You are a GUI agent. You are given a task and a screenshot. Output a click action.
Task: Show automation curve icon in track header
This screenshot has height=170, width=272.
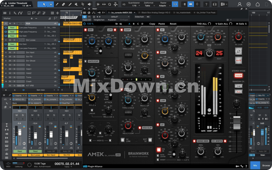pos(20,13)
